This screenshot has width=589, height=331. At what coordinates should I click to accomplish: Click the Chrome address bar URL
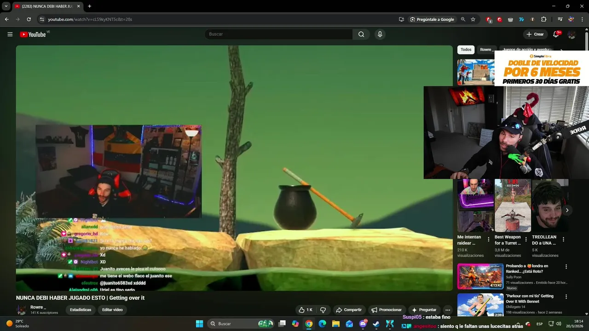(x=90, y=19)
